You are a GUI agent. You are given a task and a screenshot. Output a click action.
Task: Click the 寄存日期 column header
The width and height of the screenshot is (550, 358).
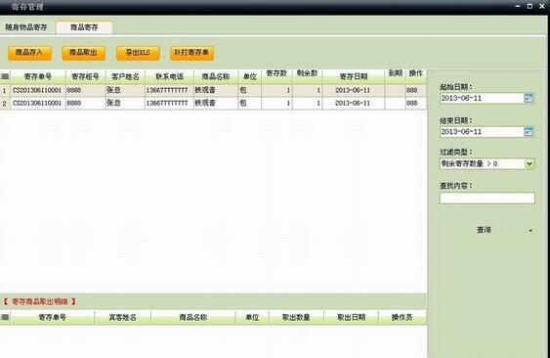point(354,76)
